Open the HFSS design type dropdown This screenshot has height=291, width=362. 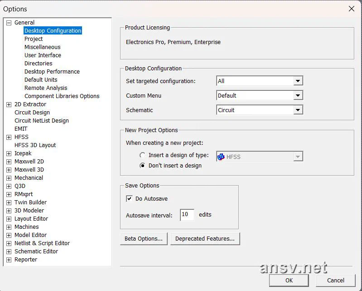298,157
